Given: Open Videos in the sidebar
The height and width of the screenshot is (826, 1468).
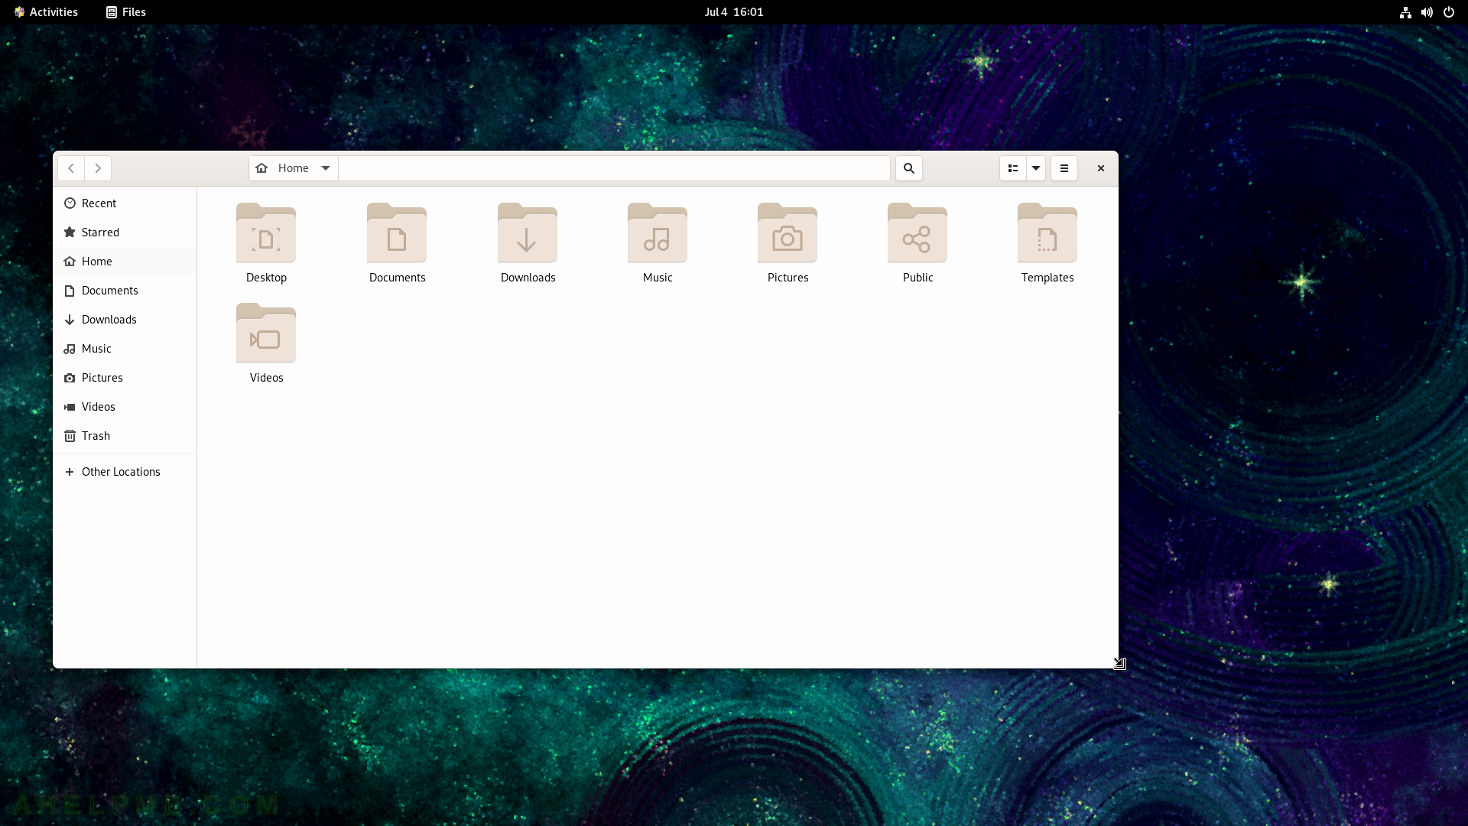Looking at the screenshot, I should coord(125,407).
